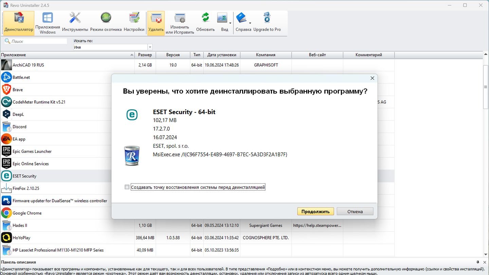Click Supergiant Games company cell
489x275 pixels.
(266, 225)
